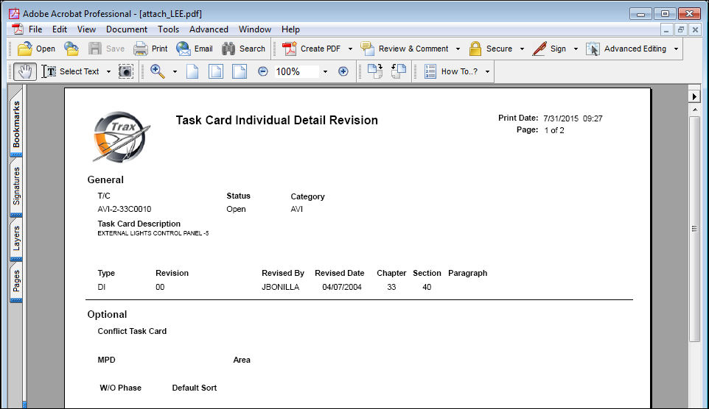
Task: Expand the Secure dropdown arrow
Action: [522, 49]
